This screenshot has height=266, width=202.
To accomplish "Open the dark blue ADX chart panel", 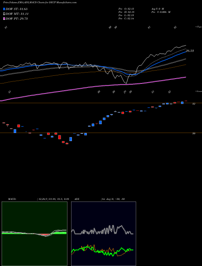I will [x=103, y=234].
